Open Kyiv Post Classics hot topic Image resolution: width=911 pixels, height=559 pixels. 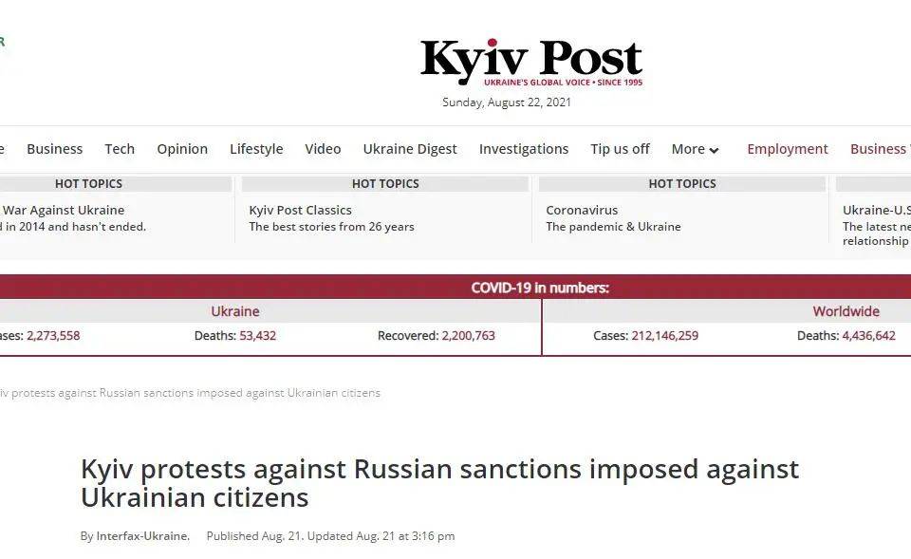tap(301, 210)
